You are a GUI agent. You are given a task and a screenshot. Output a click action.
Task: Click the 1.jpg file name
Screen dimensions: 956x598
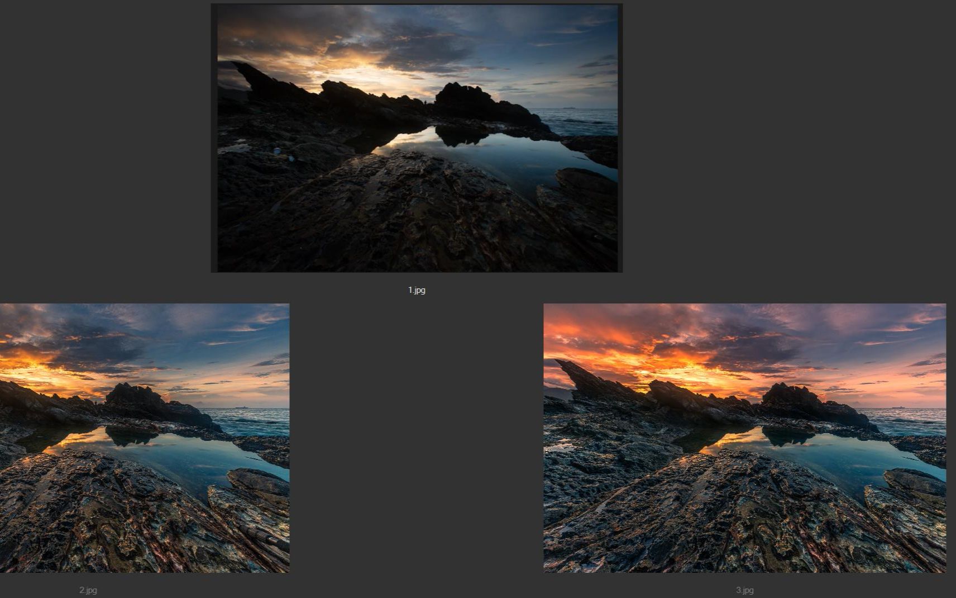pyautogui.click(x=417, y=290)
